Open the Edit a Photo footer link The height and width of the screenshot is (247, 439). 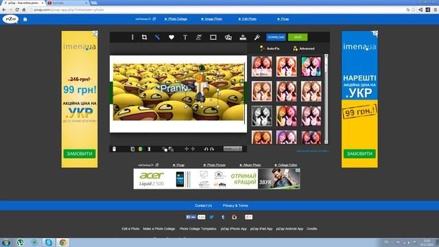click(130, 228)
